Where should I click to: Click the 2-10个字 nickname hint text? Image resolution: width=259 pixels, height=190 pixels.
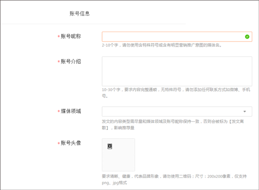click(162, 45)
